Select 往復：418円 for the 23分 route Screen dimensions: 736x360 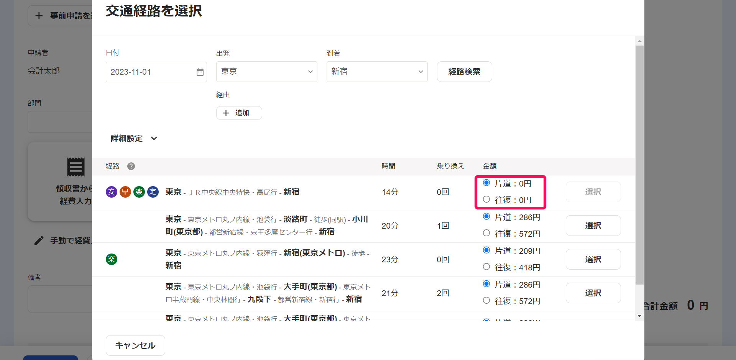(486, 267)
